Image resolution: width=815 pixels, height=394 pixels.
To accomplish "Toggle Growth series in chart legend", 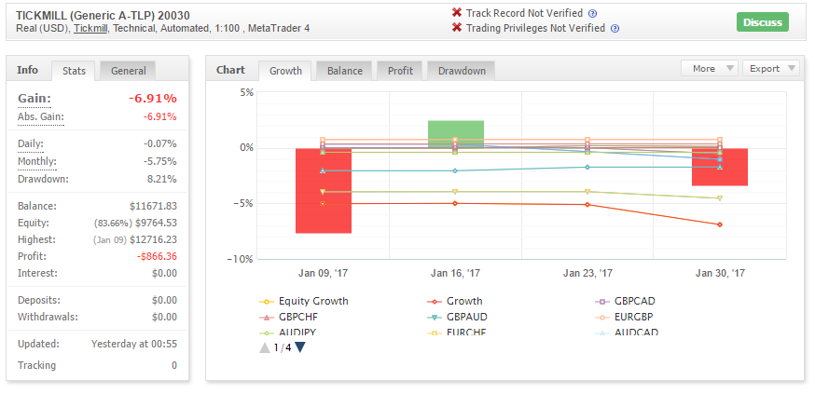I will tap(454, 301).
